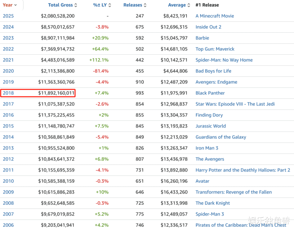The height and width of the screenshot is (230, 294).
Task: Open the 2018 year link
Action: tap(8, 93)
